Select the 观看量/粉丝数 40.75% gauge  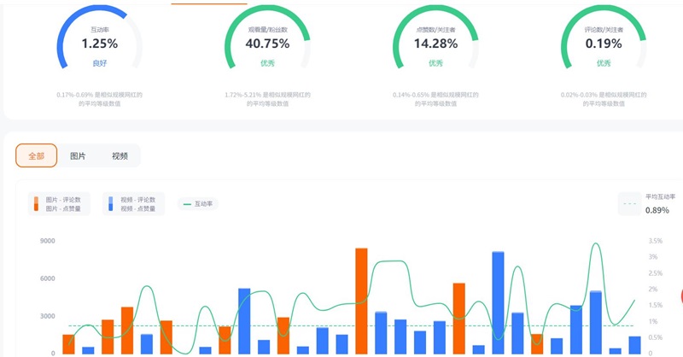[x=267, y=43]
